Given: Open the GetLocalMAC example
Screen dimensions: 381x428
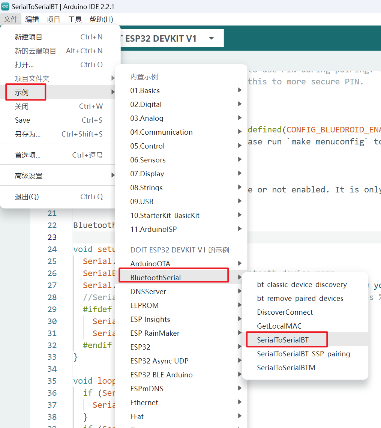Looking at the screenshot, I should [305, 326].
